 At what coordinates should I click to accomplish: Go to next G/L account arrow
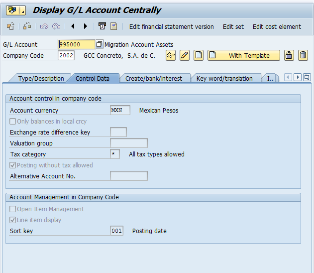pos(85,26)
